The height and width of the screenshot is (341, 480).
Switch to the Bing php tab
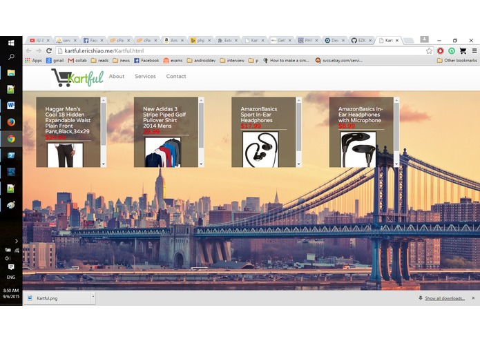(x=200, y=40)
